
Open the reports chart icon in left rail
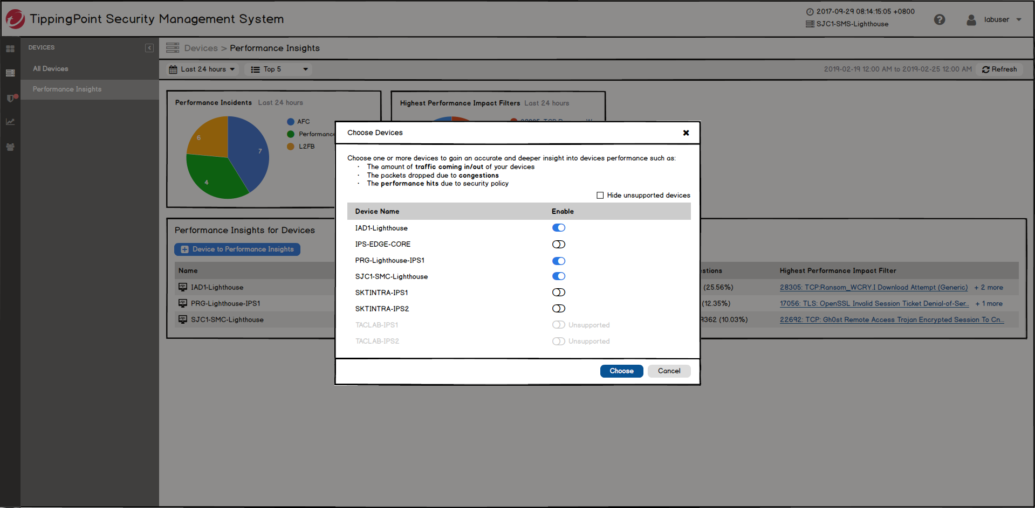(10, 122)
